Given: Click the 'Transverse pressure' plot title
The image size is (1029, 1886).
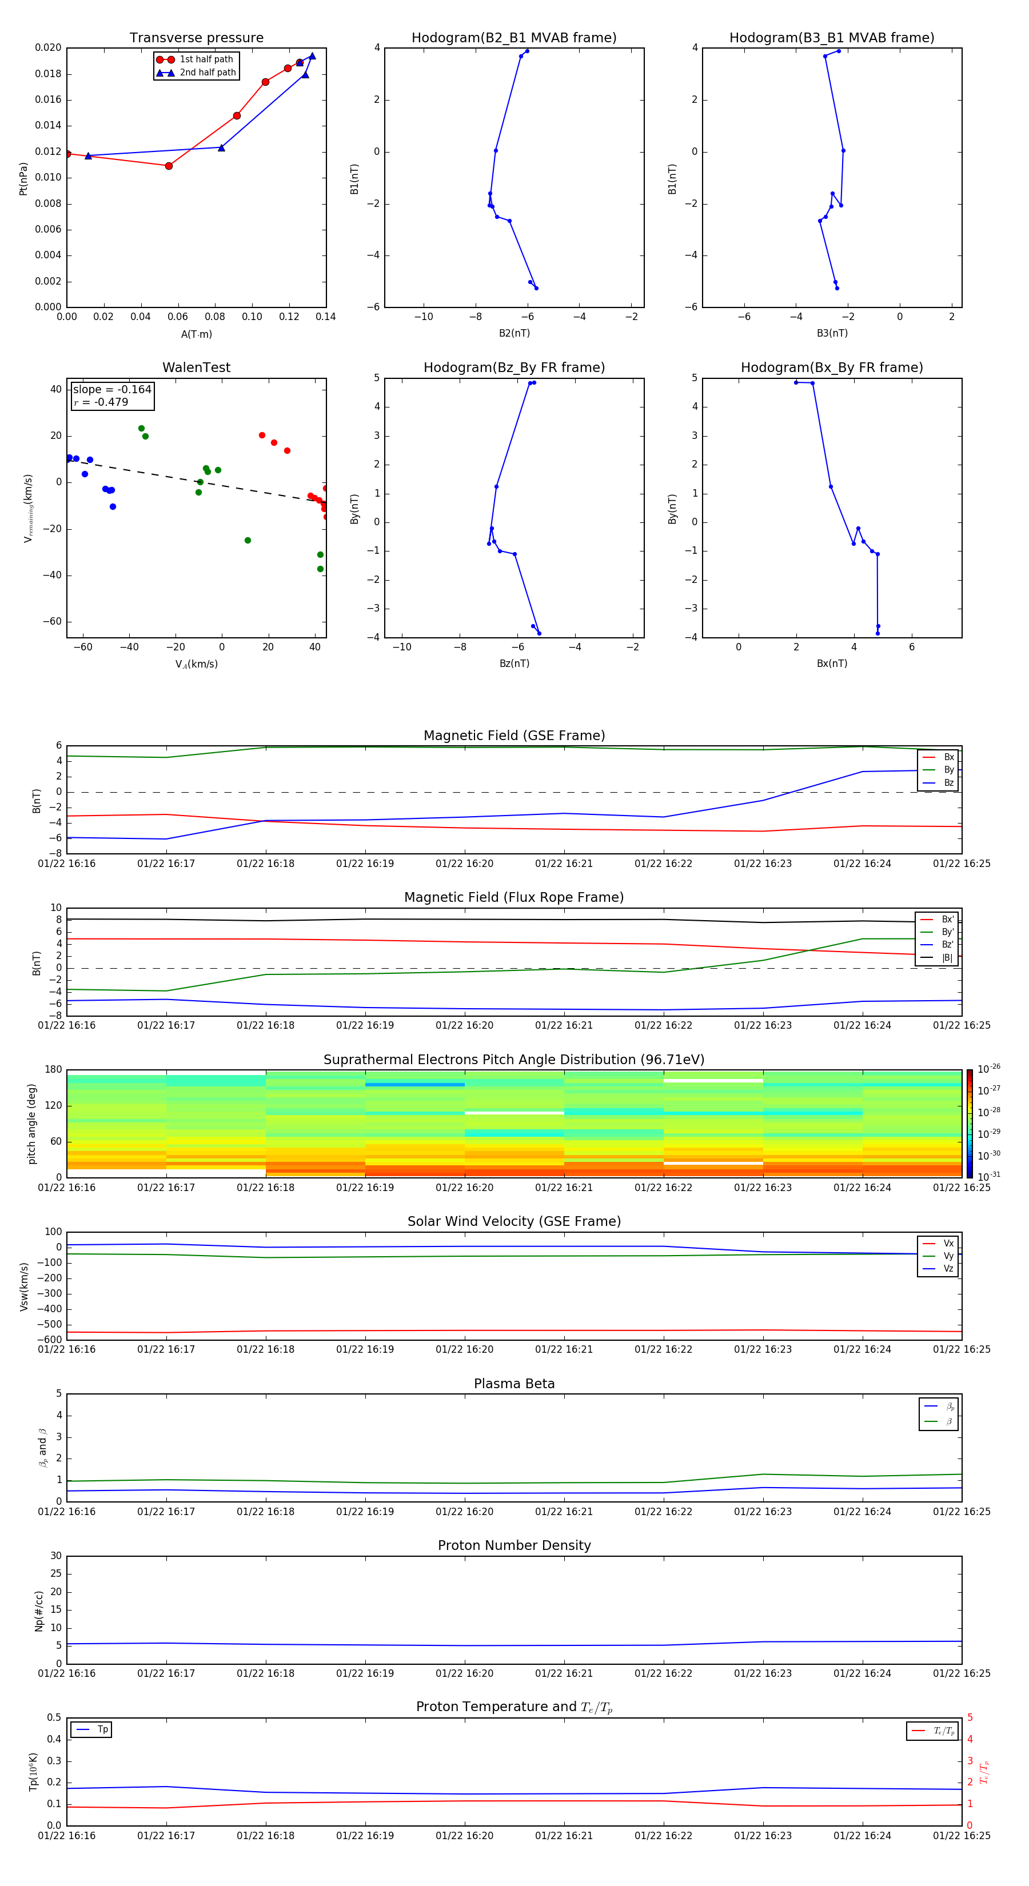Looking at the screenshot, I should click(196, 37).
